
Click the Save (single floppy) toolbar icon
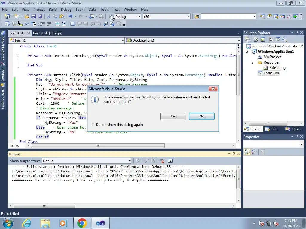[33, 17]
